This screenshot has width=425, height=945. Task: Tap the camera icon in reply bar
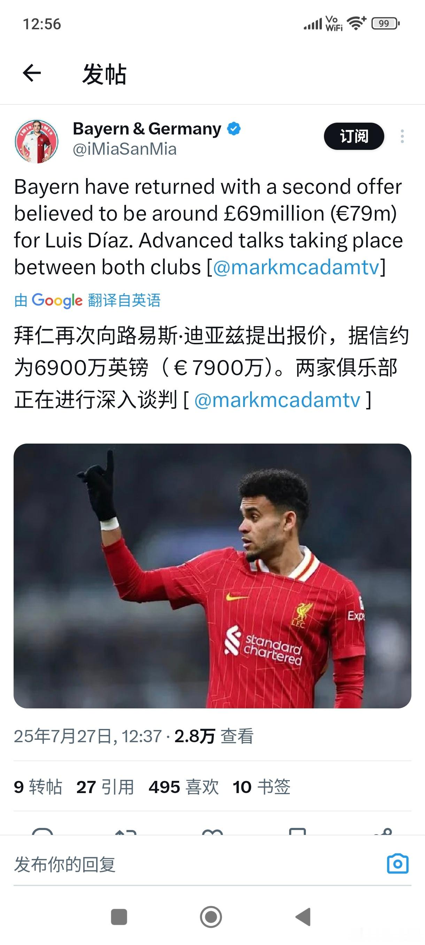pyautogui.click(x=398, y=863)
